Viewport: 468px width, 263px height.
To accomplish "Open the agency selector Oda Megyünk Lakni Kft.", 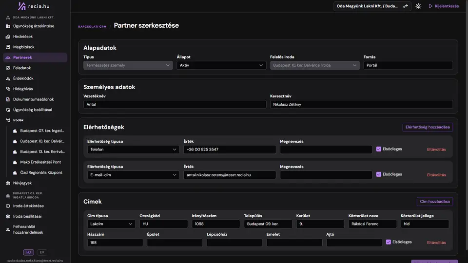I will click(372, 6).
